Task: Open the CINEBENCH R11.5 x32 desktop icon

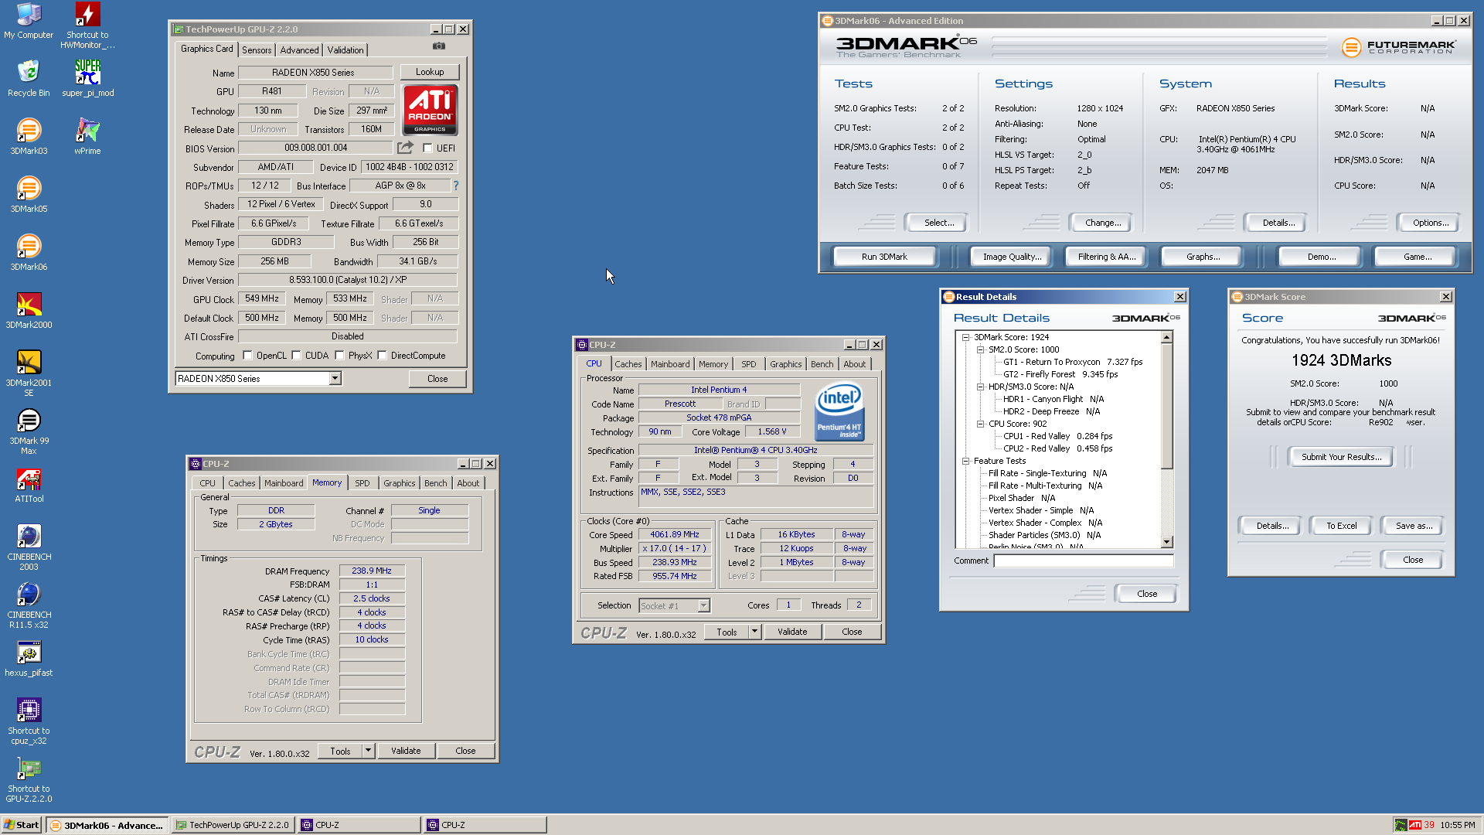Action: (x=29, y=605)
